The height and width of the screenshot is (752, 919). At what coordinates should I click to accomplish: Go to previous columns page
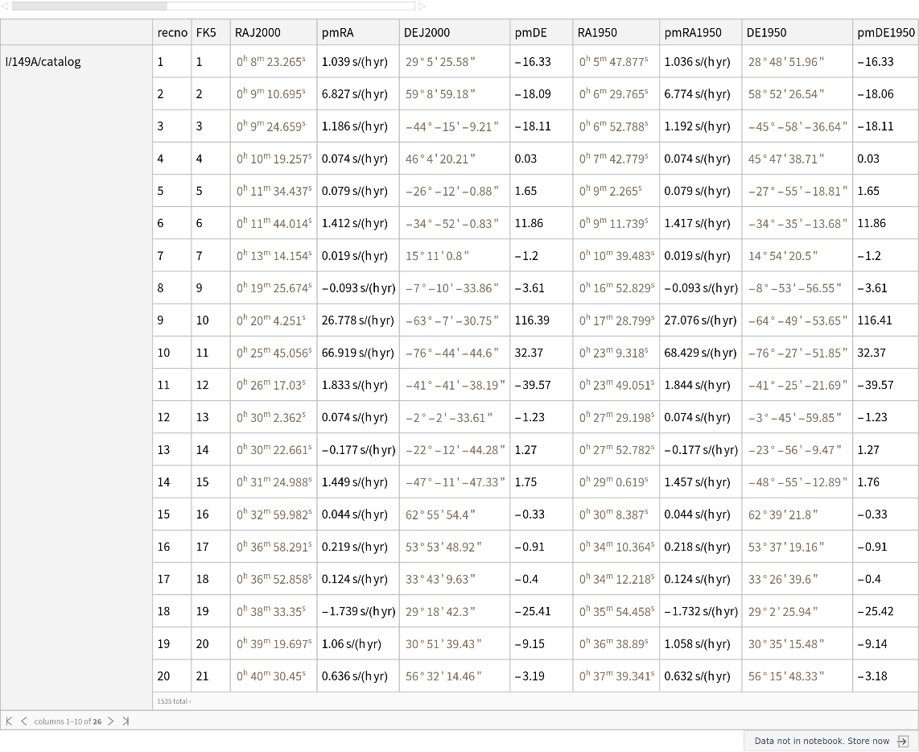23,721
